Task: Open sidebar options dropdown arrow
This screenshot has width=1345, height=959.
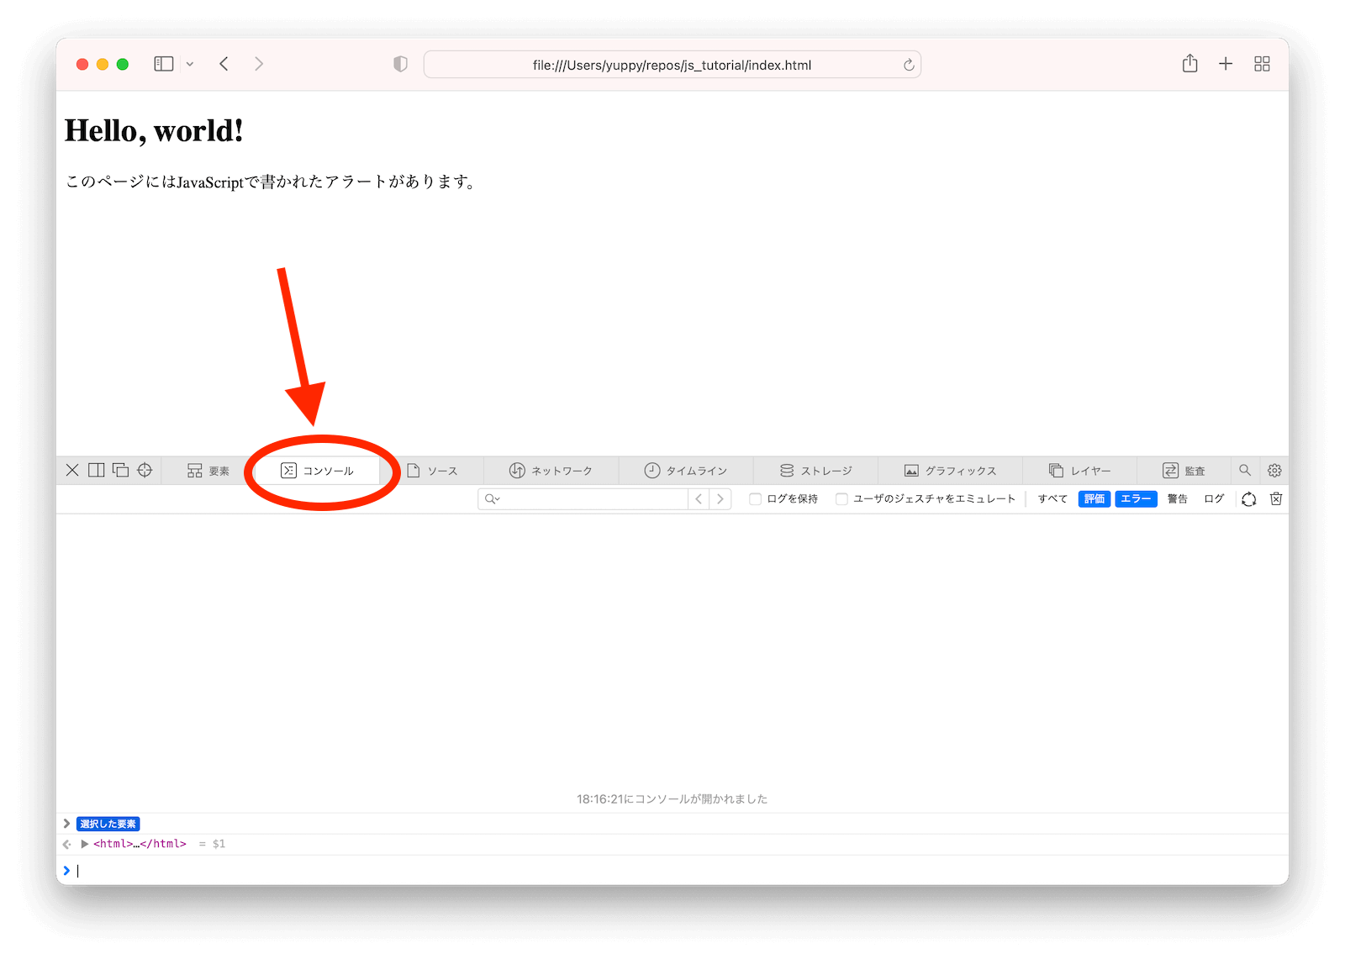Action: (x=190, y=64)
